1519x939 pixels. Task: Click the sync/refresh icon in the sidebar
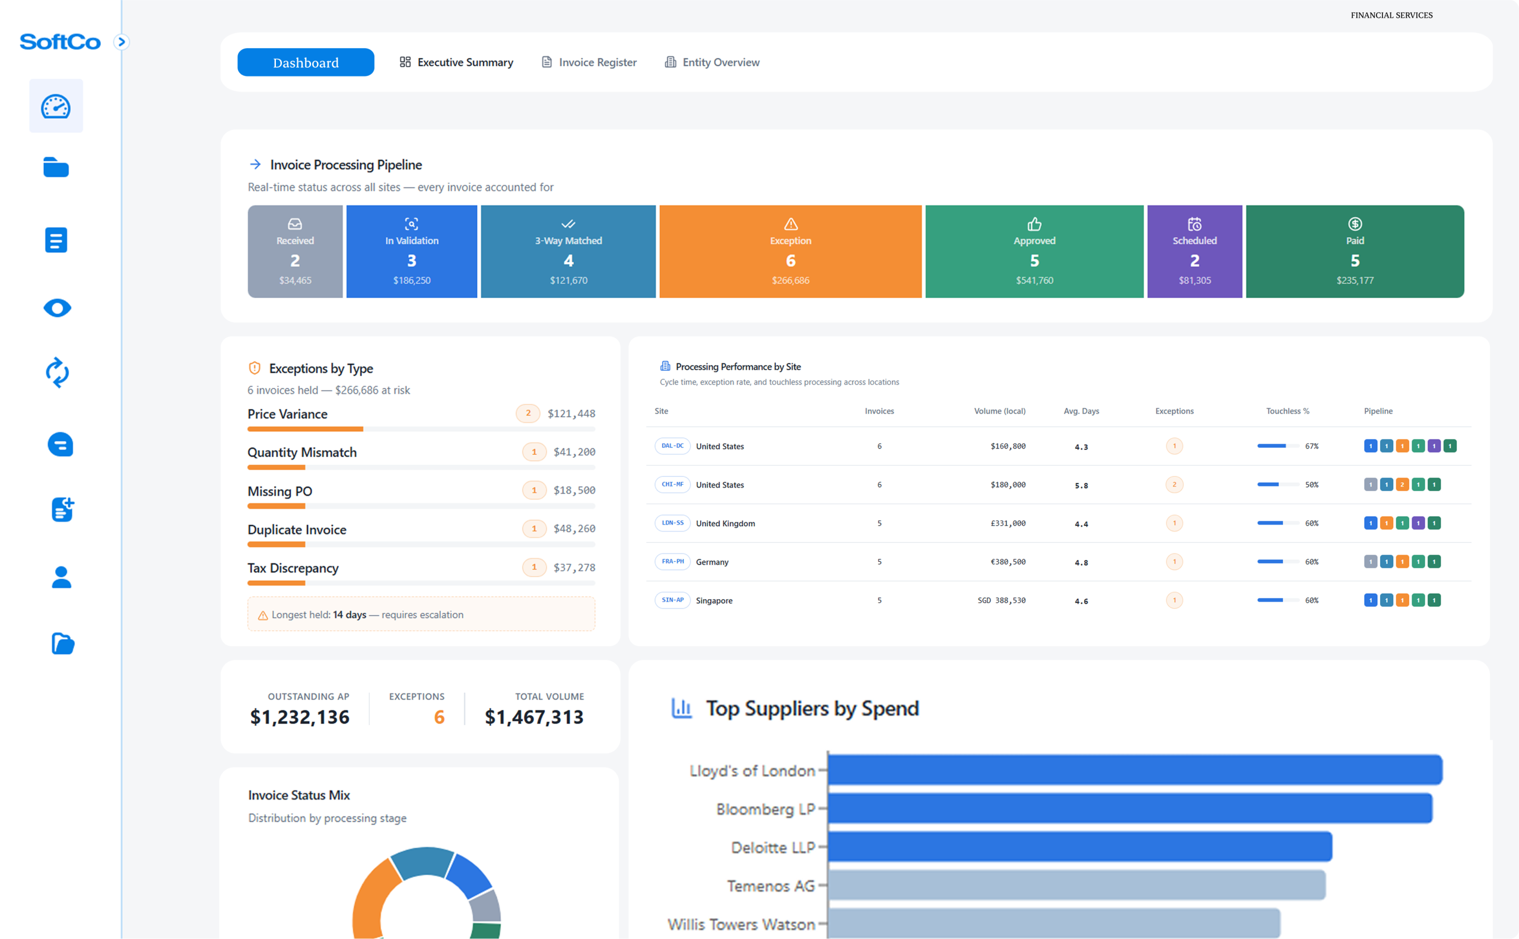pos(56,373)
